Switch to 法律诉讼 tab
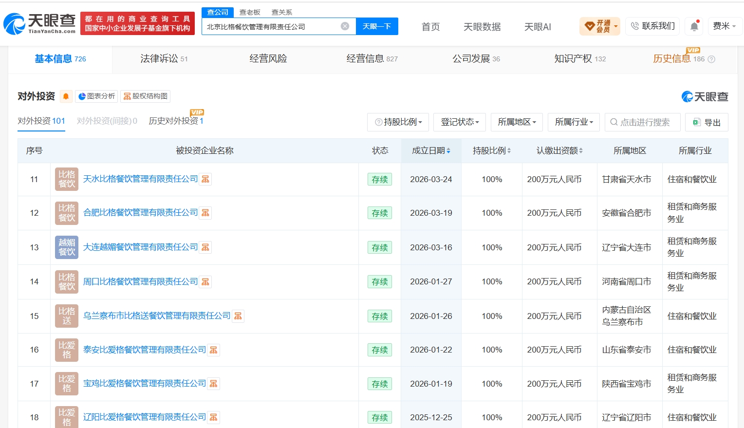Image resolution: width=744 pixels, height=428 pixels. [x=164, y=59]
